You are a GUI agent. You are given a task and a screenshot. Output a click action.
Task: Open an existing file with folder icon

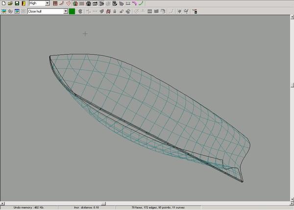(10, 3)
